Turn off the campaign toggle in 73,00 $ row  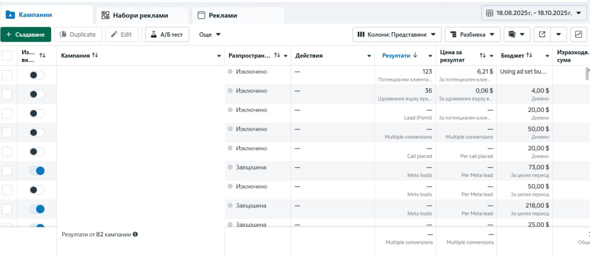pyautogui.click(x=37, y=171)
